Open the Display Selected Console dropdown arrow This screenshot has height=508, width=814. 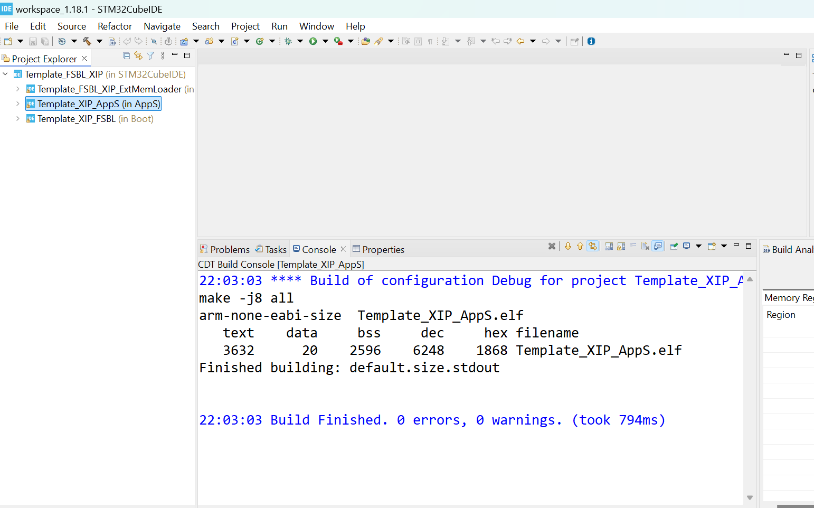[x=698, y=246]
